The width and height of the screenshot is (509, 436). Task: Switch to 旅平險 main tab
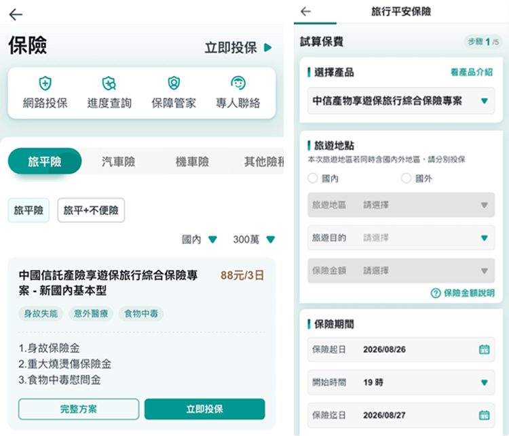(x=45, y=161)
